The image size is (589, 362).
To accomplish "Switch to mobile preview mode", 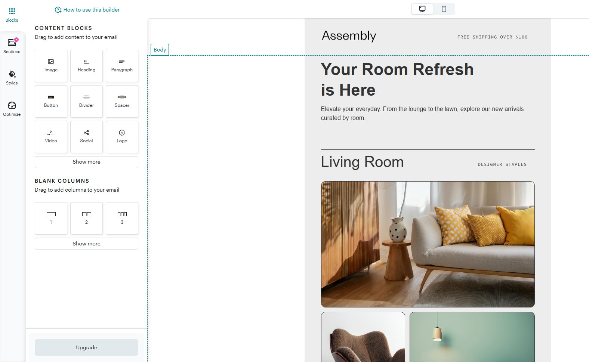I will click(444, 9).
